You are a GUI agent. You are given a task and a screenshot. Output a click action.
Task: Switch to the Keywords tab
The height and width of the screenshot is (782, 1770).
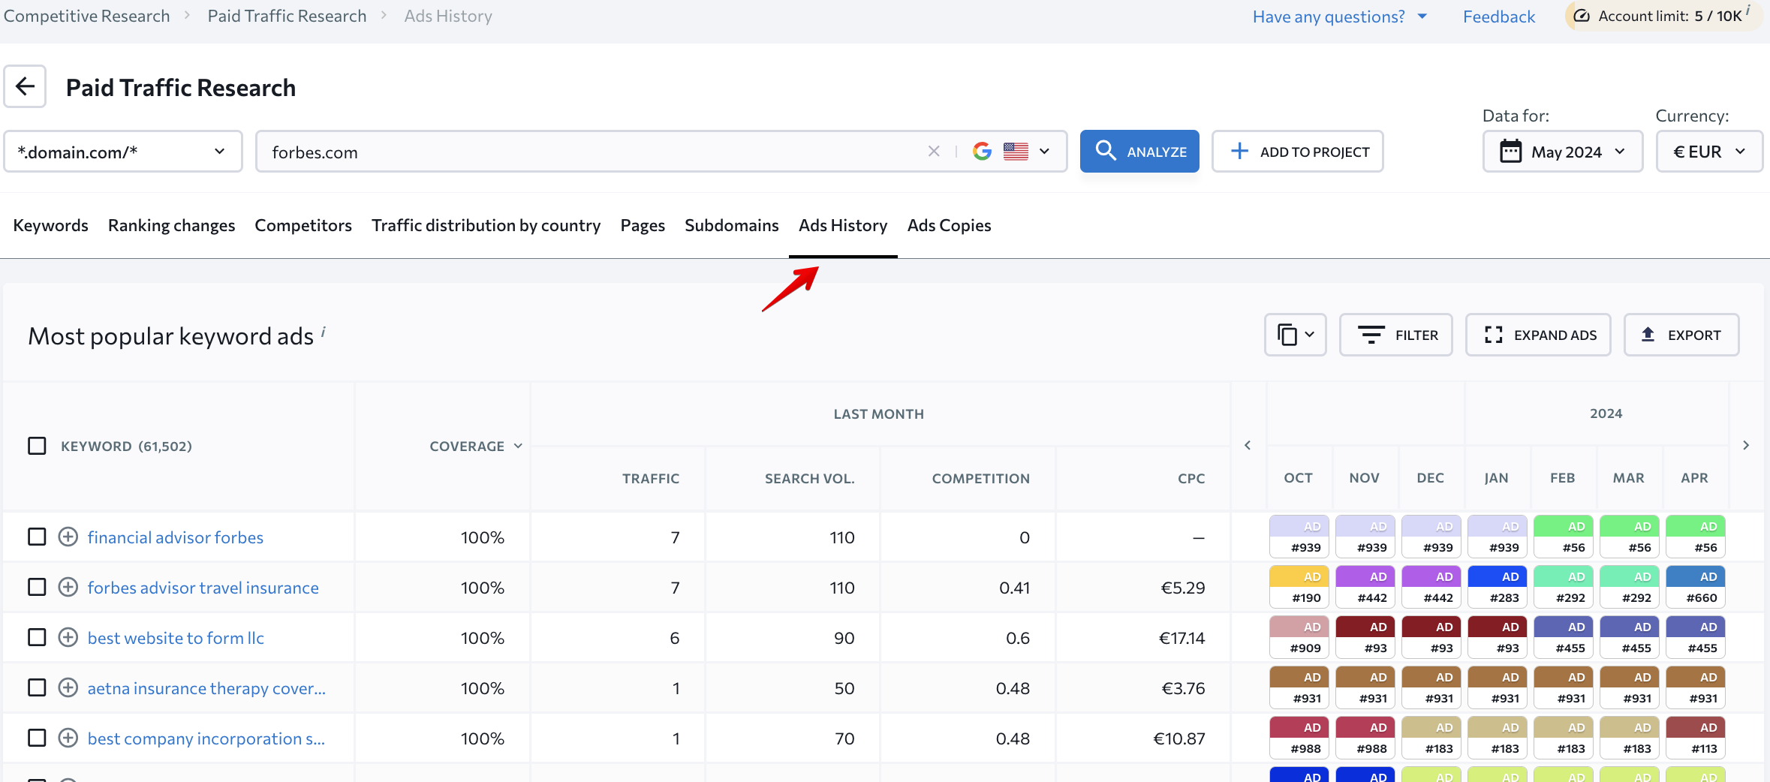[50, 225]
